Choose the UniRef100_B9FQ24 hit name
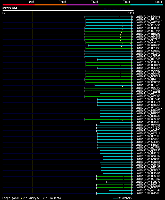 [x=148, y=102]
